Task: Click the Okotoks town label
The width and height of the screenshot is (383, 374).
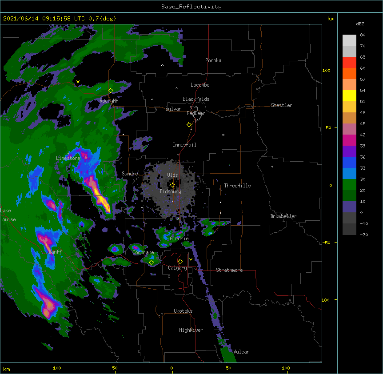Action: point(183,311)
